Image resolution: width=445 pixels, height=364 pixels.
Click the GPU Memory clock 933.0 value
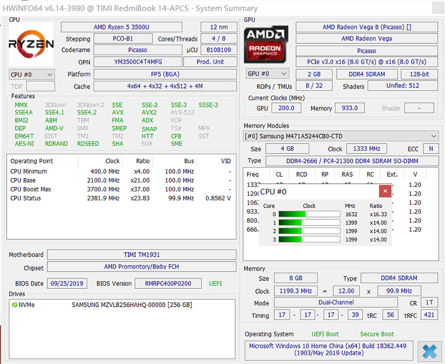click(x=350, y=108)
